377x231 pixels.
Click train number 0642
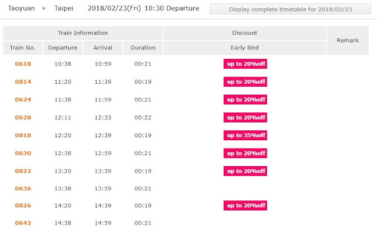pos(23,223)
